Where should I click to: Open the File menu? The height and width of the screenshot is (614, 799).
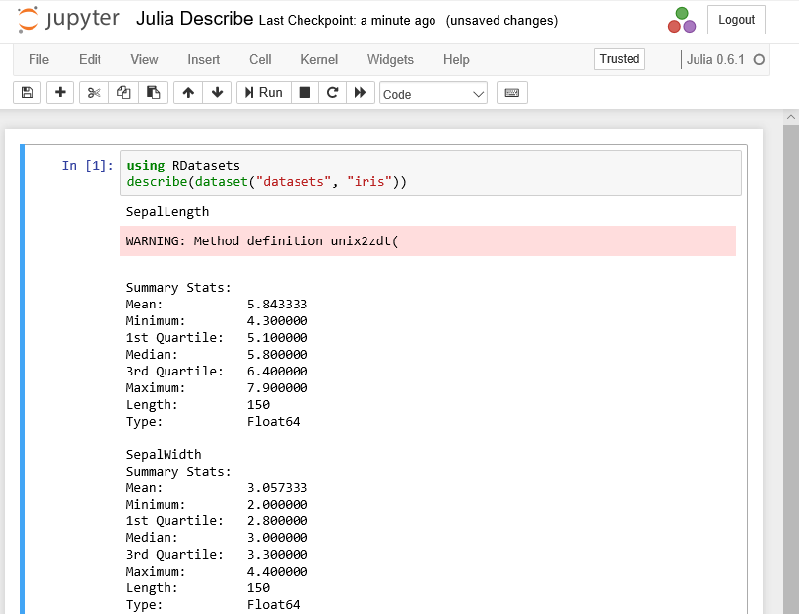tap(38, 59)
